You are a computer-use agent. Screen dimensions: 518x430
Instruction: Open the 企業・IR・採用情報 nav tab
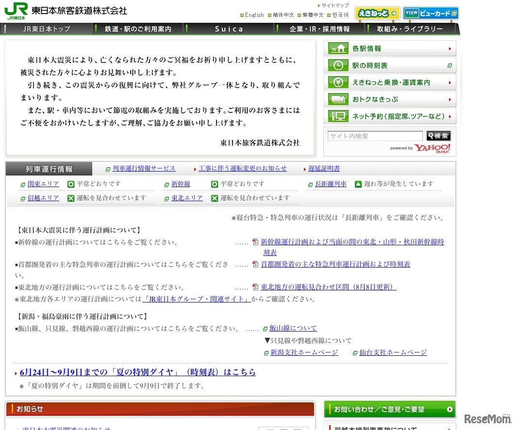319,29
